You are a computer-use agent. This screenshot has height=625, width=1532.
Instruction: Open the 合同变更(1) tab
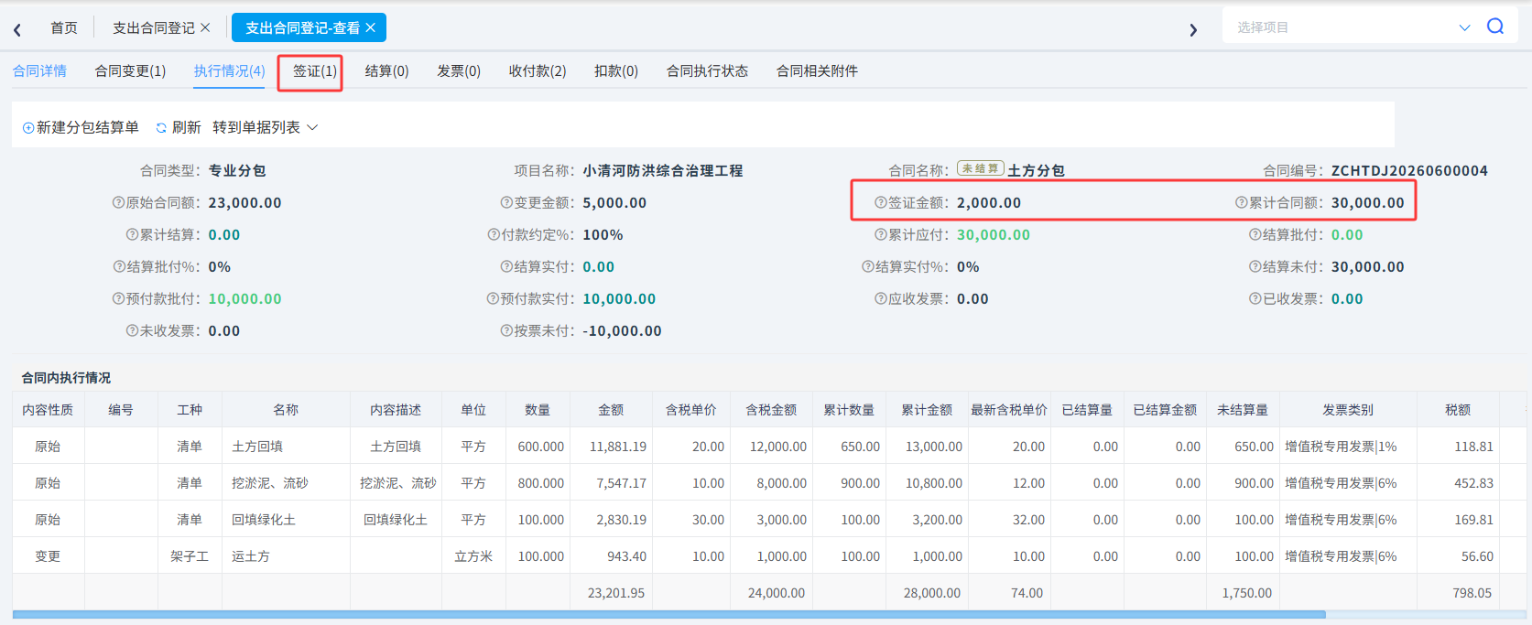tap(130, 70)
